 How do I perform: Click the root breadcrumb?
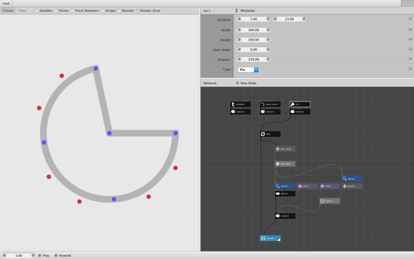click(x=6, y=3)
